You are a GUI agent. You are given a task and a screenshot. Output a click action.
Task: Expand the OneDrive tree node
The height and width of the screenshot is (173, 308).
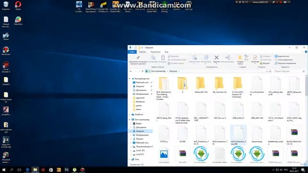click(x=129, y=114)
